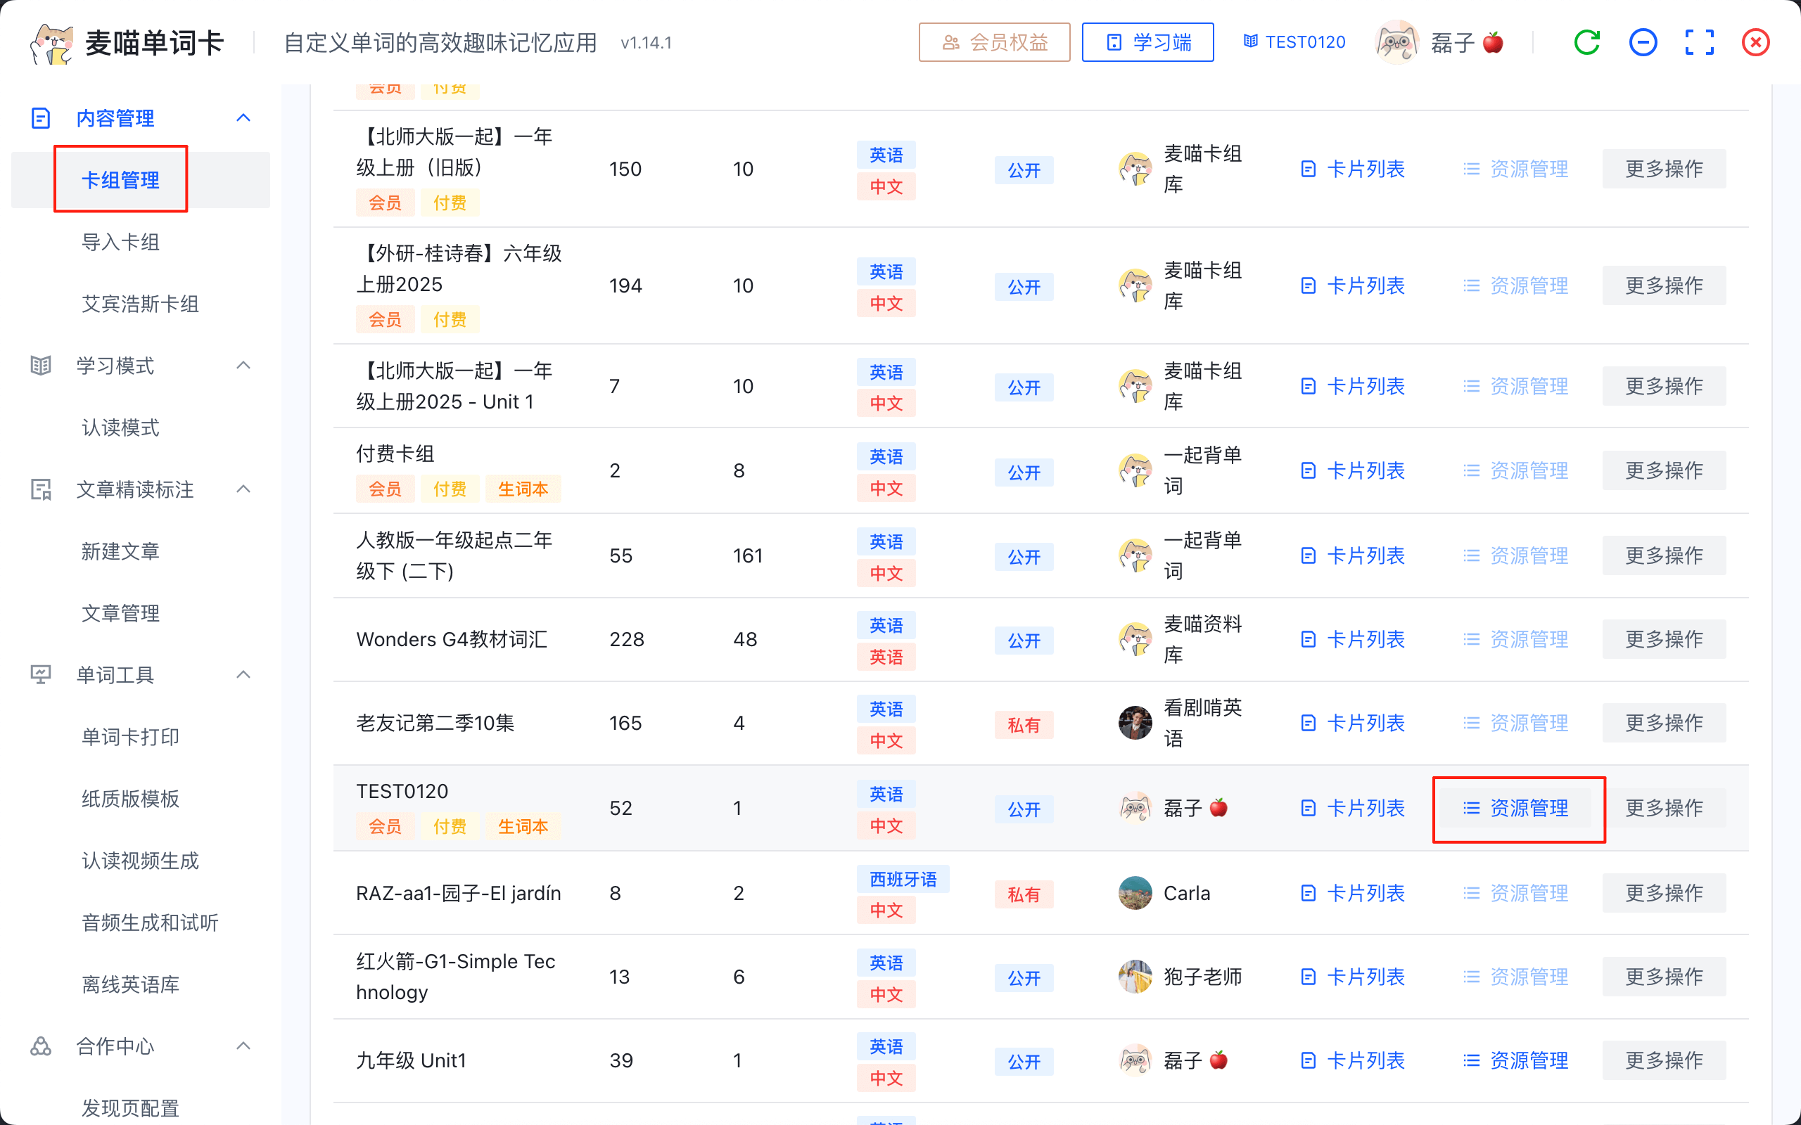
Task: Collapse the 学习模式 section
Action: [243, 365]
